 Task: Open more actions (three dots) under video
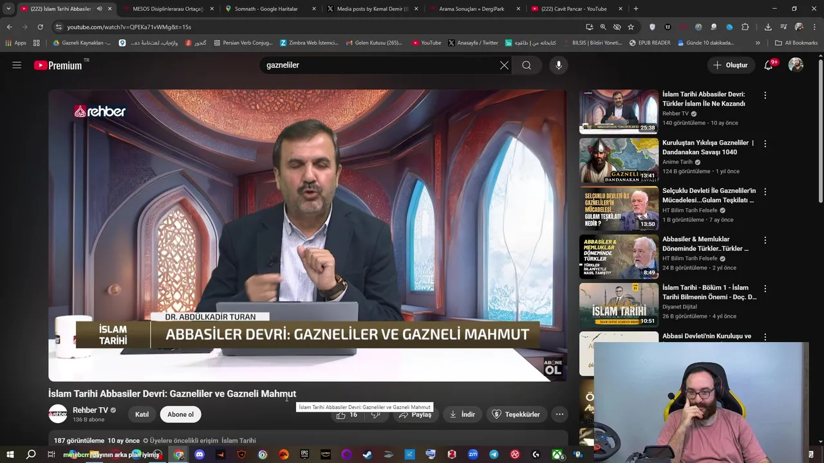point(559,415)
